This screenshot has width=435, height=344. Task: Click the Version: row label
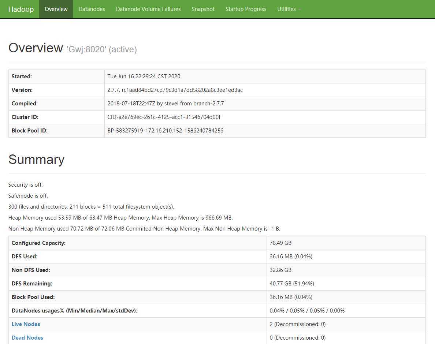[22, 90]
